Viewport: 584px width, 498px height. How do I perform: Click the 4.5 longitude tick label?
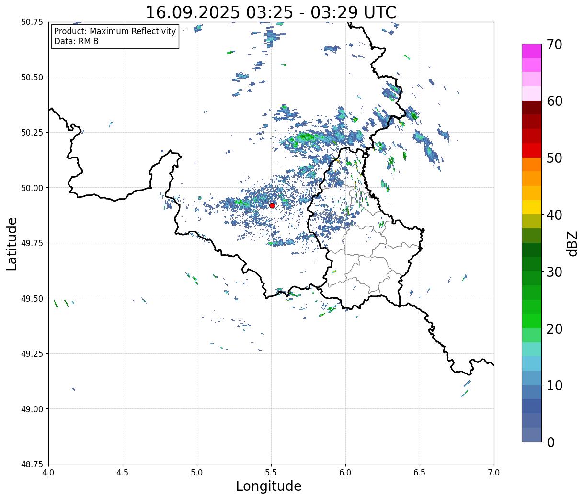coord(123,473)
